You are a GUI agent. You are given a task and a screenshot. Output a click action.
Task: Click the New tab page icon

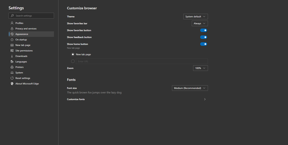pyautogui.click(x=12, y=45)
